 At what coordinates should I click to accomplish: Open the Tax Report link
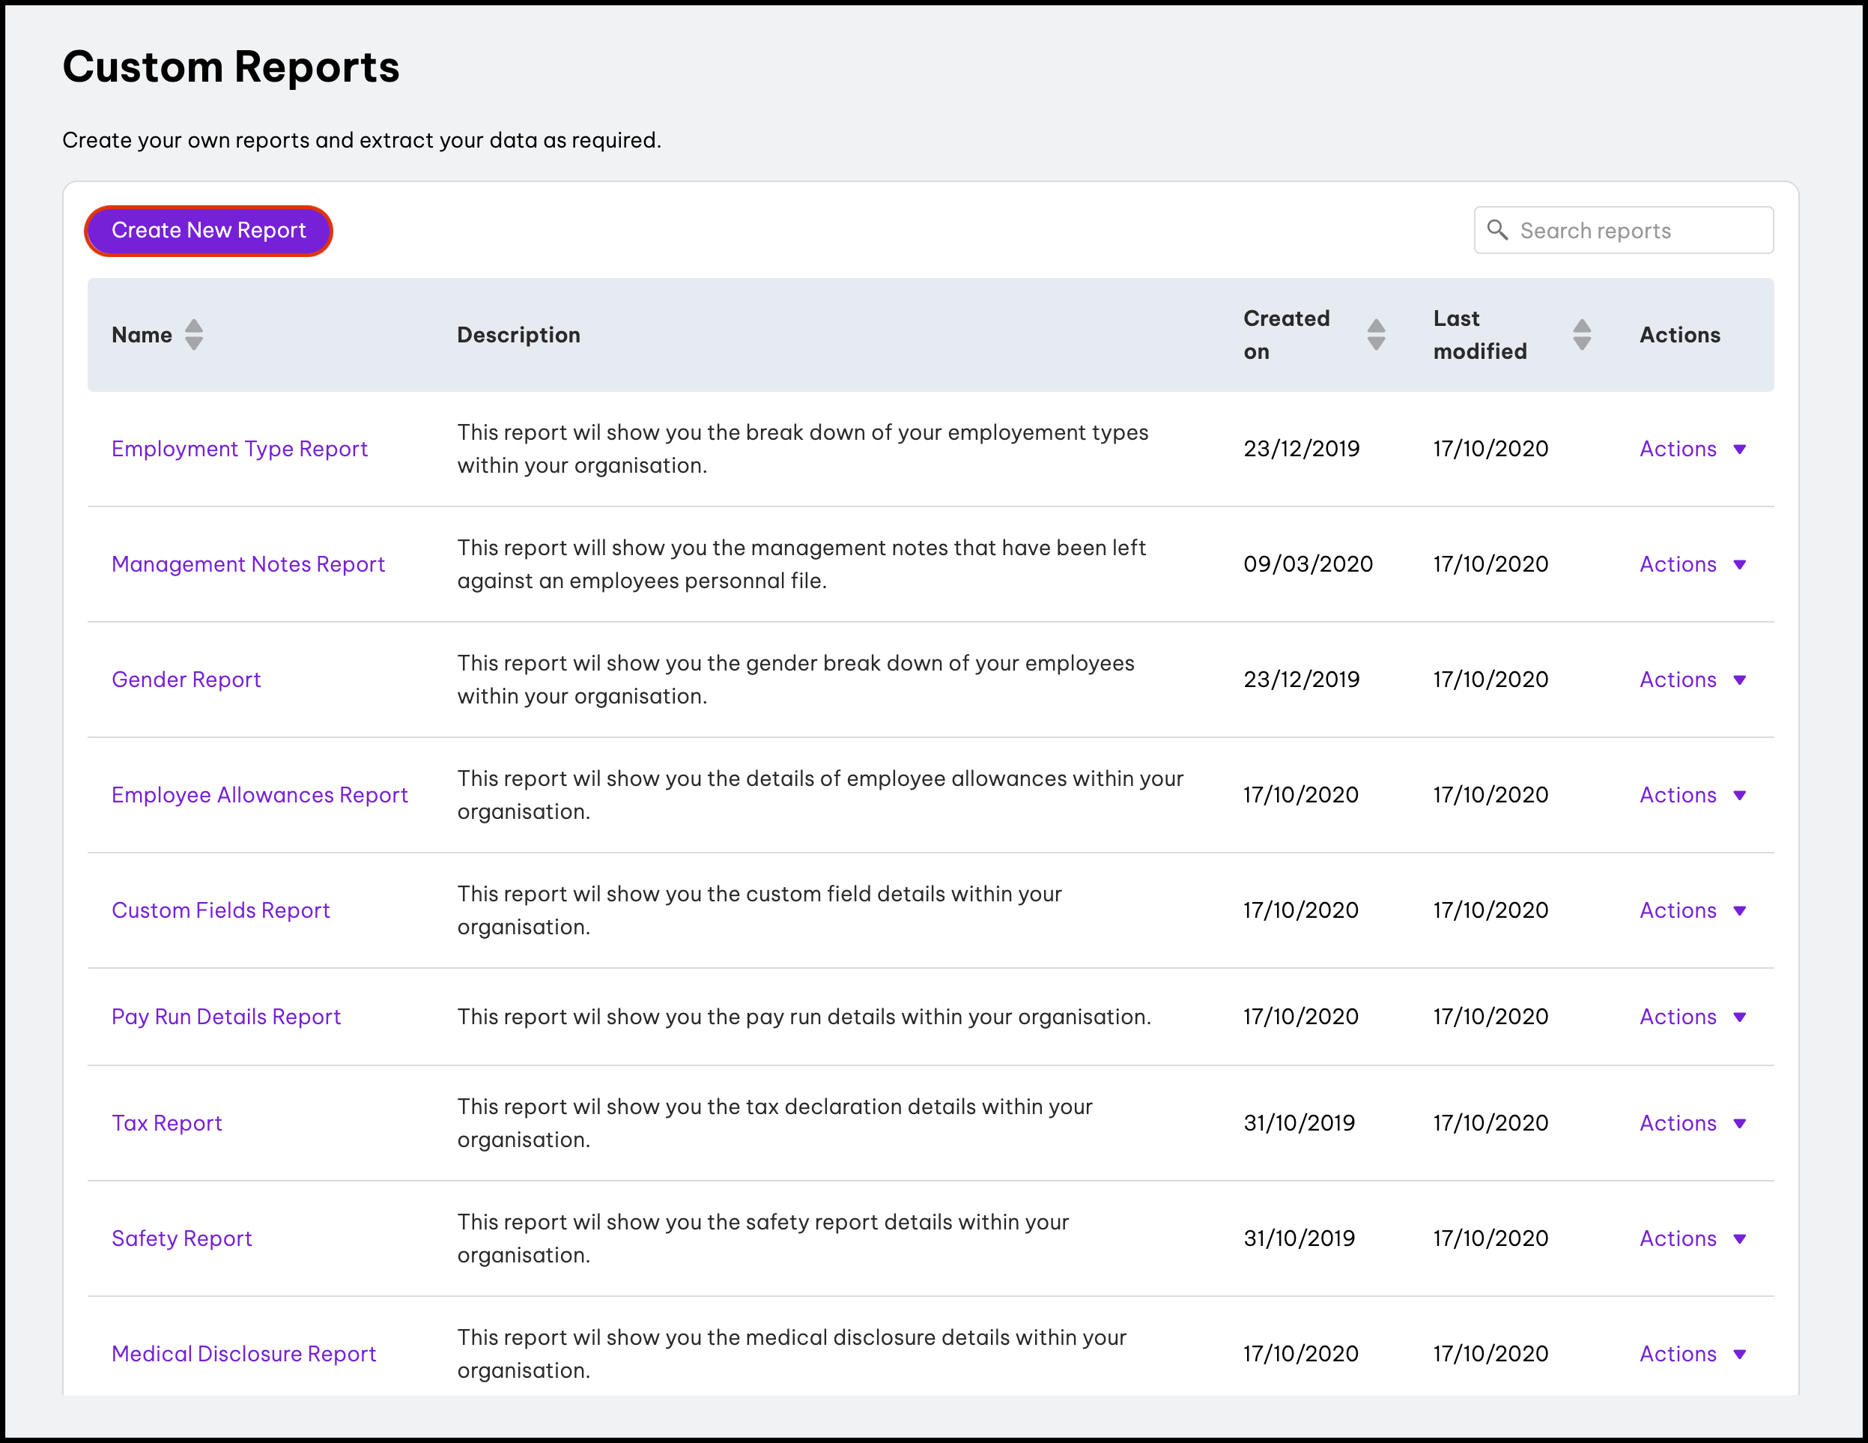click(x=167, y=1124)
